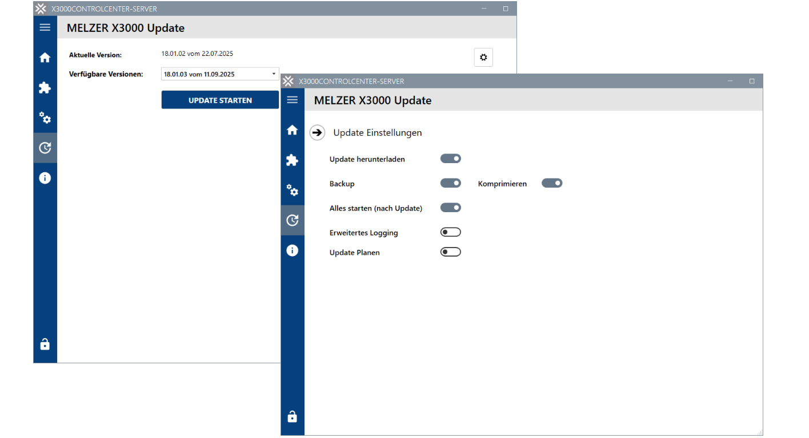Screen dimensions: 809x438
Task: Toggle Alles starten (nach Update) off
Action: coord(450,208)
